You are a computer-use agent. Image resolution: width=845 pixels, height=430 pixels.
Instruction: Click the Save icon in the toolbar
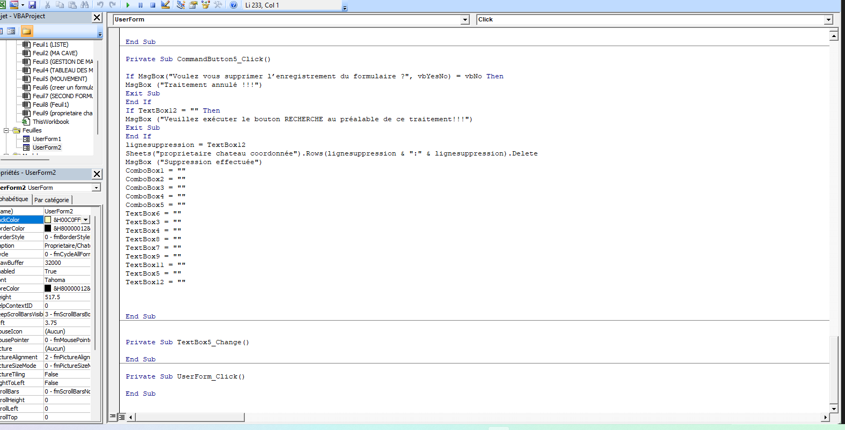click(32, 5)
